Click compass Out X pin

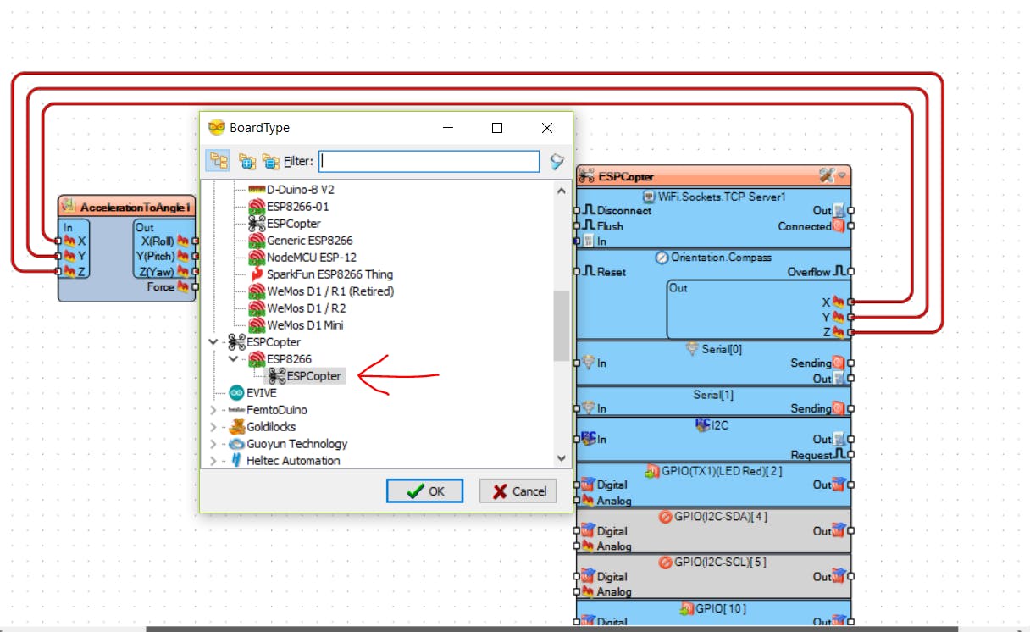[851, 302]
